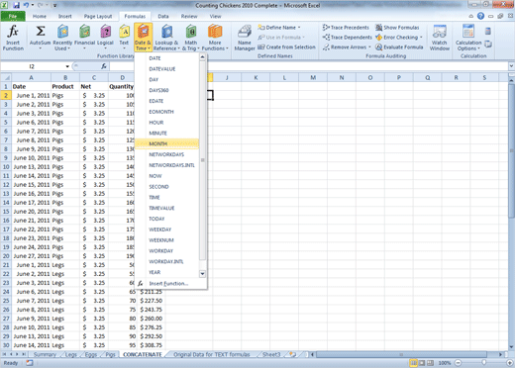Viewport: 515px width, 368px height.
Task: Switch to the Page Layout tab
Action: 98,16
